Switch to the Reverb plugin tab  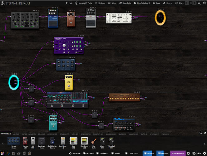(x=122, y=134)
